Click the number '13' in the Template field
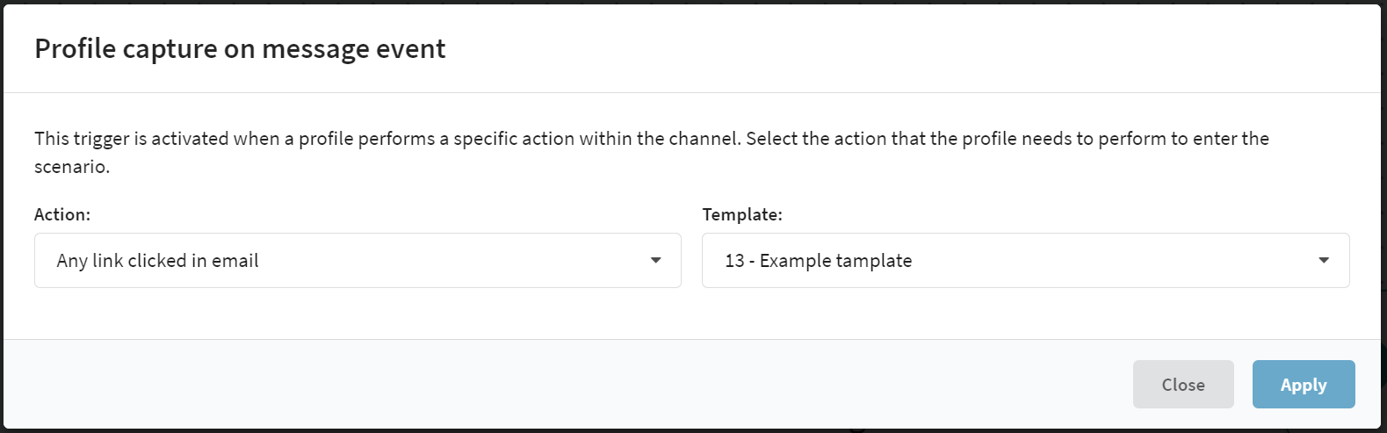1387x433 pixels. [x=734, y=261]
